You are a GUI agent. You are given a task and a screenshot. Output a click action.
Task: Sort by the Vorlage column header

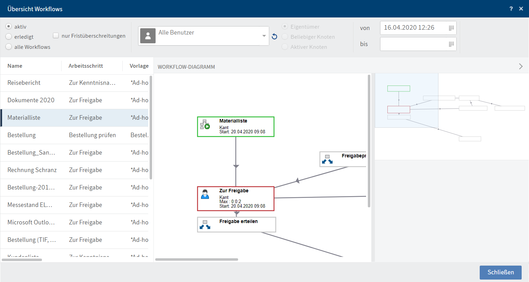coord(139,66)
